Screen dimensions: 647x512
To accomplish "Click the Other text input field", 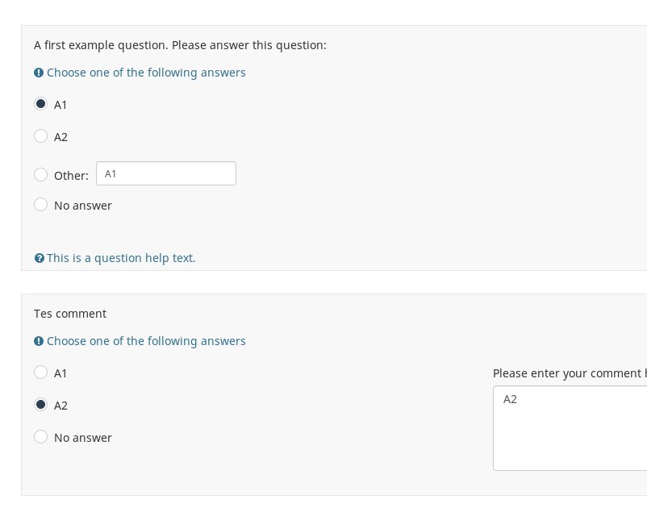I will [166, 173].
